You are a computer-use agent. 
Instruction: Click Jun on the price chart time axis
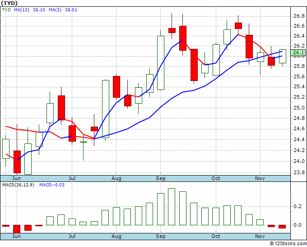point(16,178)
